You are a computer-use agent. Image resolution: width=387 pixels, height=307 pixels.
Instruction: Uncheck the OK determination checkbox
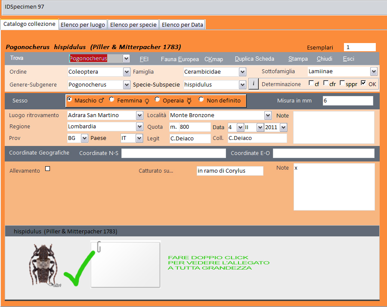point(363,83)
